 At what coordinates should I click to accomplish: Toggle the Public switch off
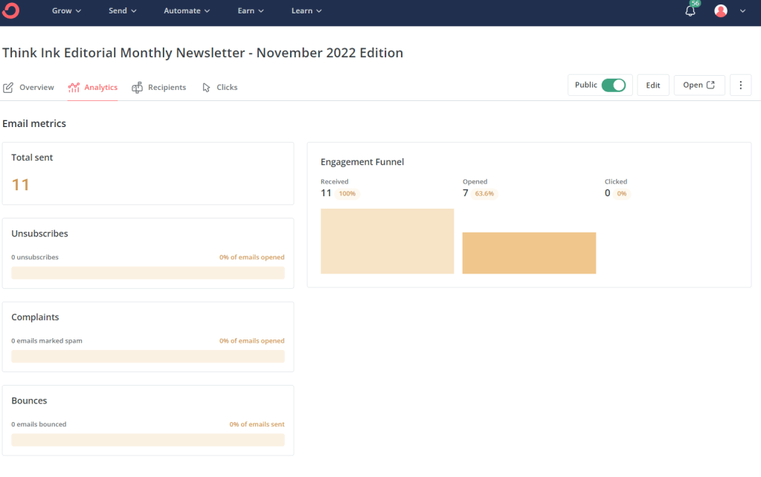pyautogui.click(x=614, y=85)
